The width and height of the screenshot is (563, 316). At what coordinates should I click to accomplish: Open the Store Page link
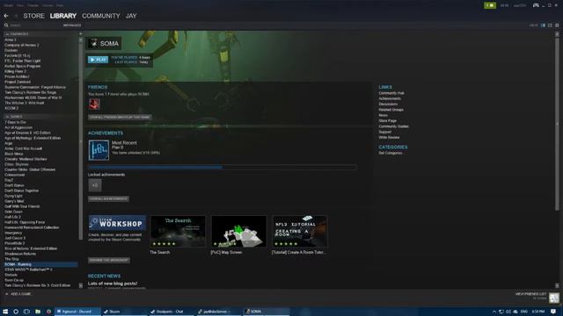pyautogui.click(x=387, y=121)
